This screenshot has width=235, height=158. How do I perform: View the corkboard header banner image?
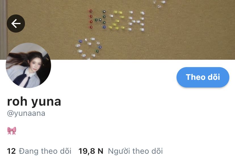point(117,30)
